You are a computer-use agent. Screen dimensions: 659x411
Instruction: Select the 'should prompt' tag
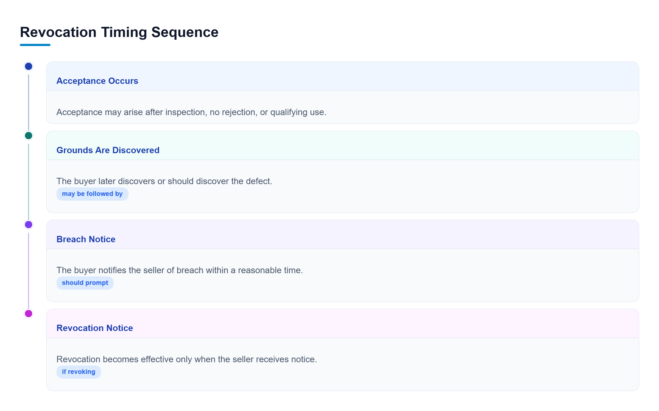[85, 283]
